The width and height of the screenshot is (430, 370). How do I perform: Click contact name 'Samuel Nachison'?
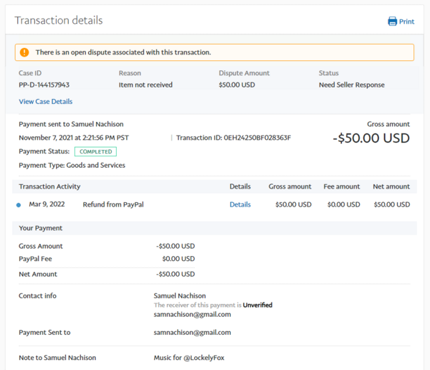coord(180,296)
